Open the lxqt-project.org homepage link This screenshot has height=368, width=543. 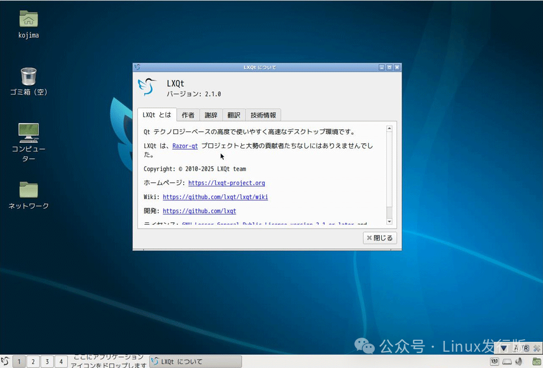226,183
